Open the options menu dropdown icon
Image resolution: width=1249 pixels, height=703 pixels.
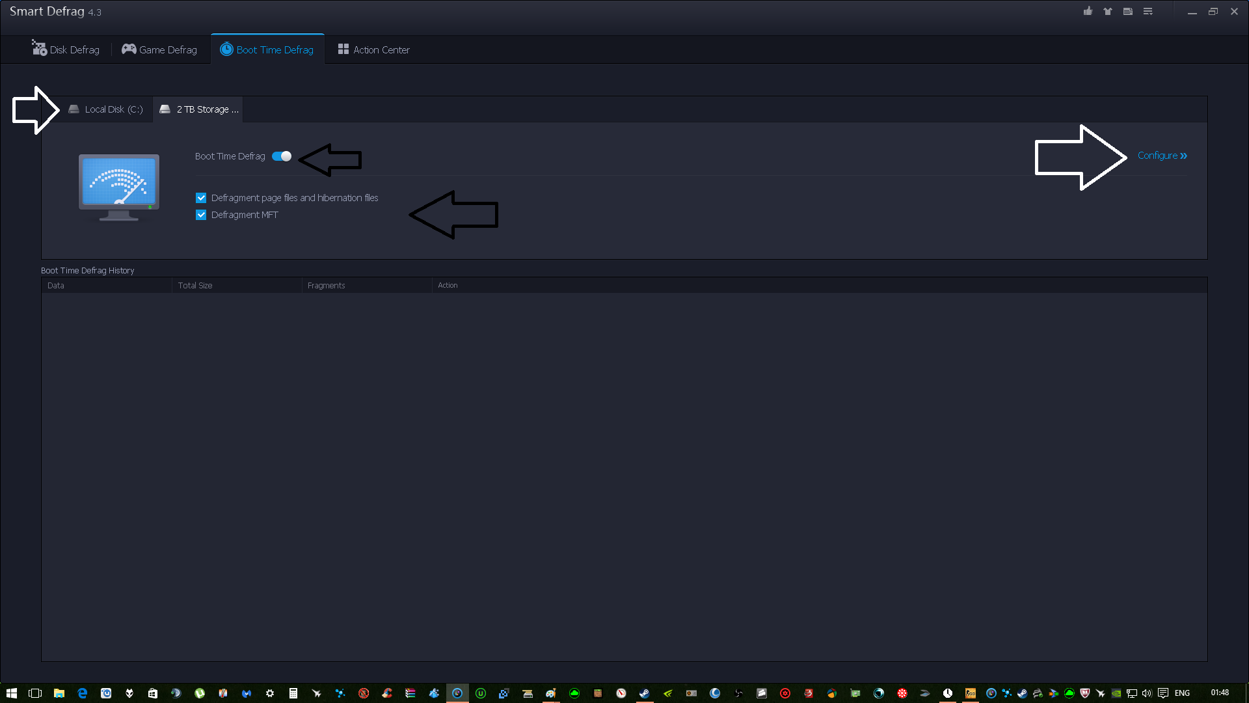[1148, 11]
